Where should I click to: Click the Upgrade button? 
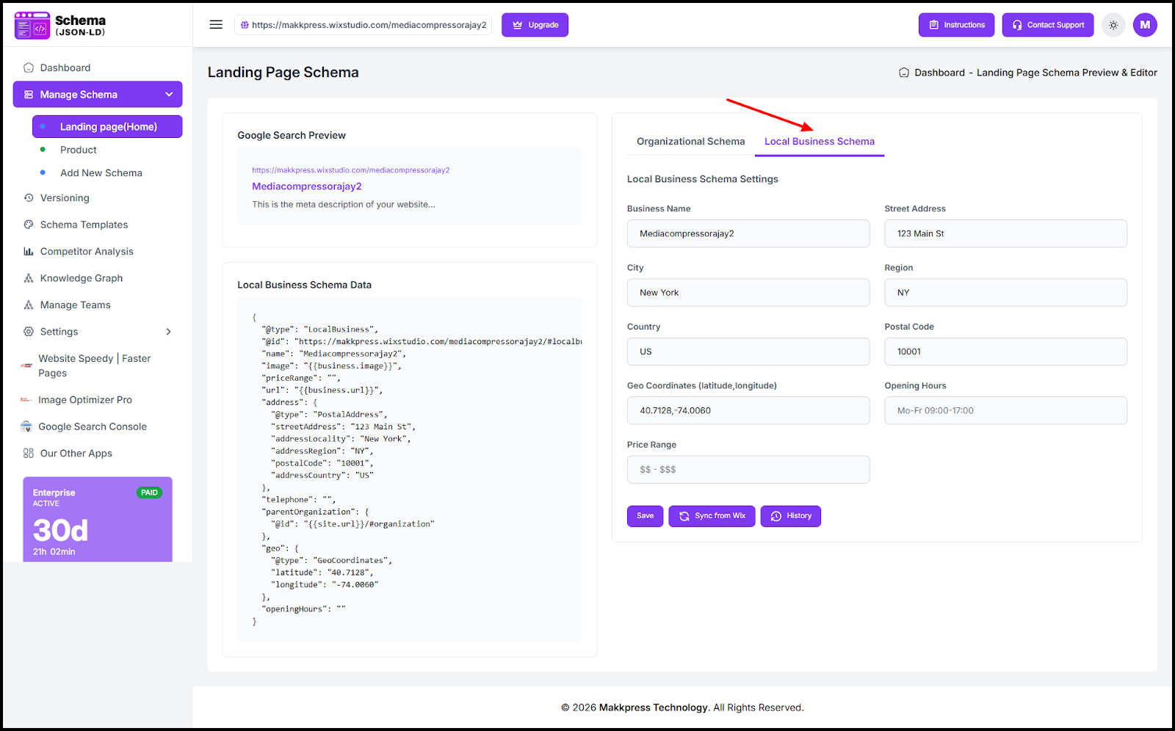point(535,25)
